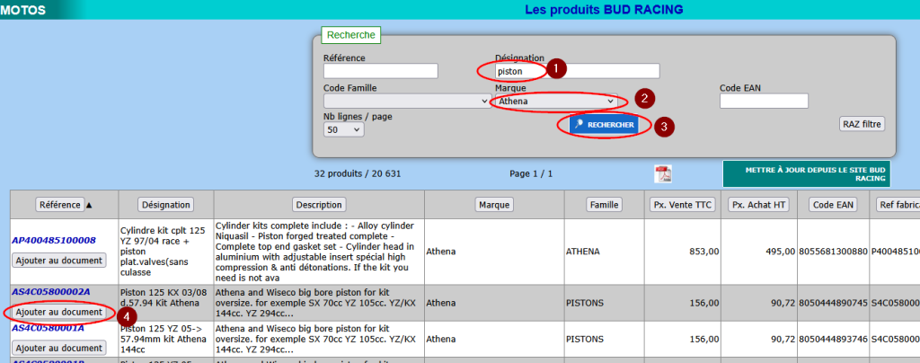Focus the Référence search field
This screenshot has height=363, width=920.
(381, 71)
